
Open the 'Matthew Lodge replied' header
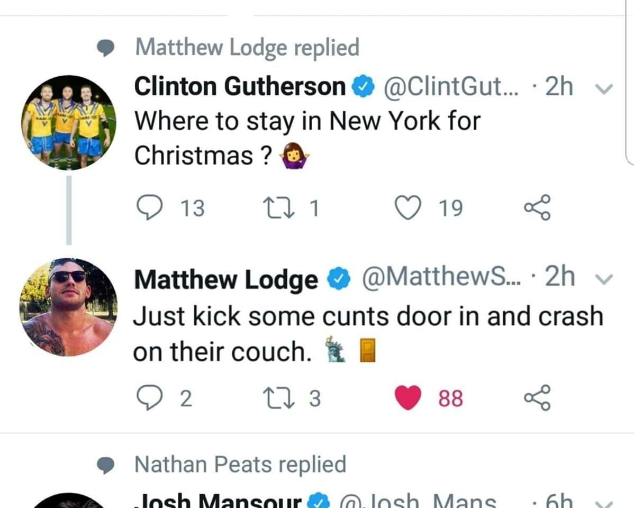point(247,47)
